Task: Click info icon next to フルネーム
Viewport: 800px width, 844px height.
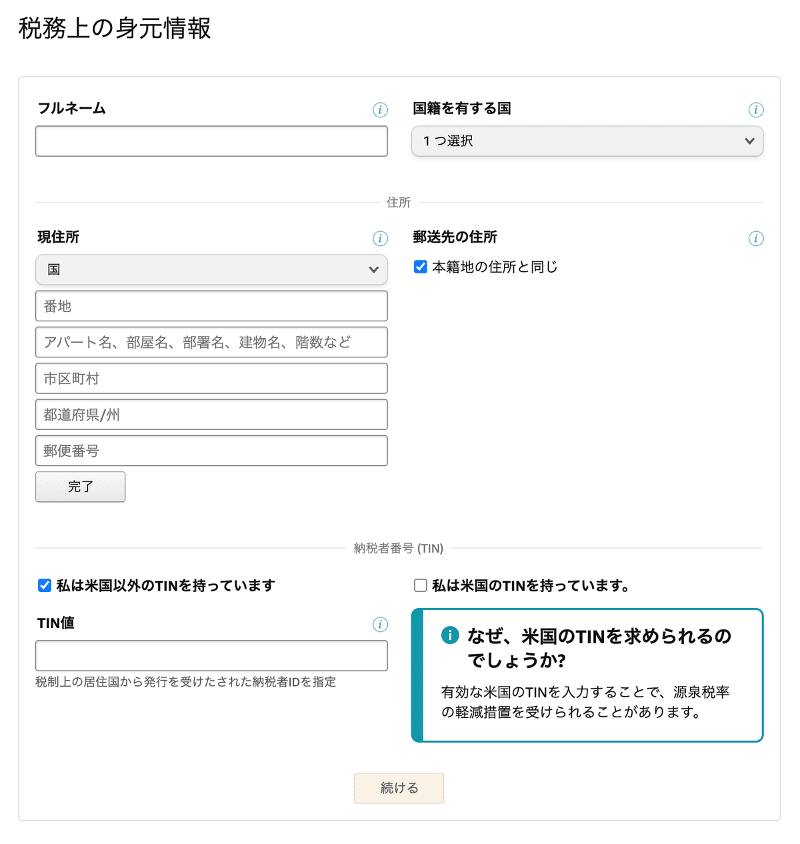Action: (380, 110)
